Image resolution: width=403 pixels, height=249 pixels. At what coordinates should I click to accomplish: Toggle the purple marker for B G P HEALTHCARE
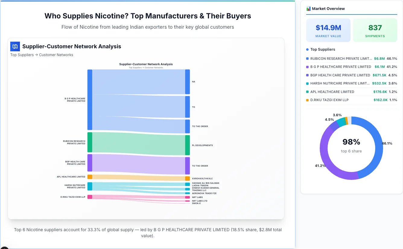(x=307, y=67)
